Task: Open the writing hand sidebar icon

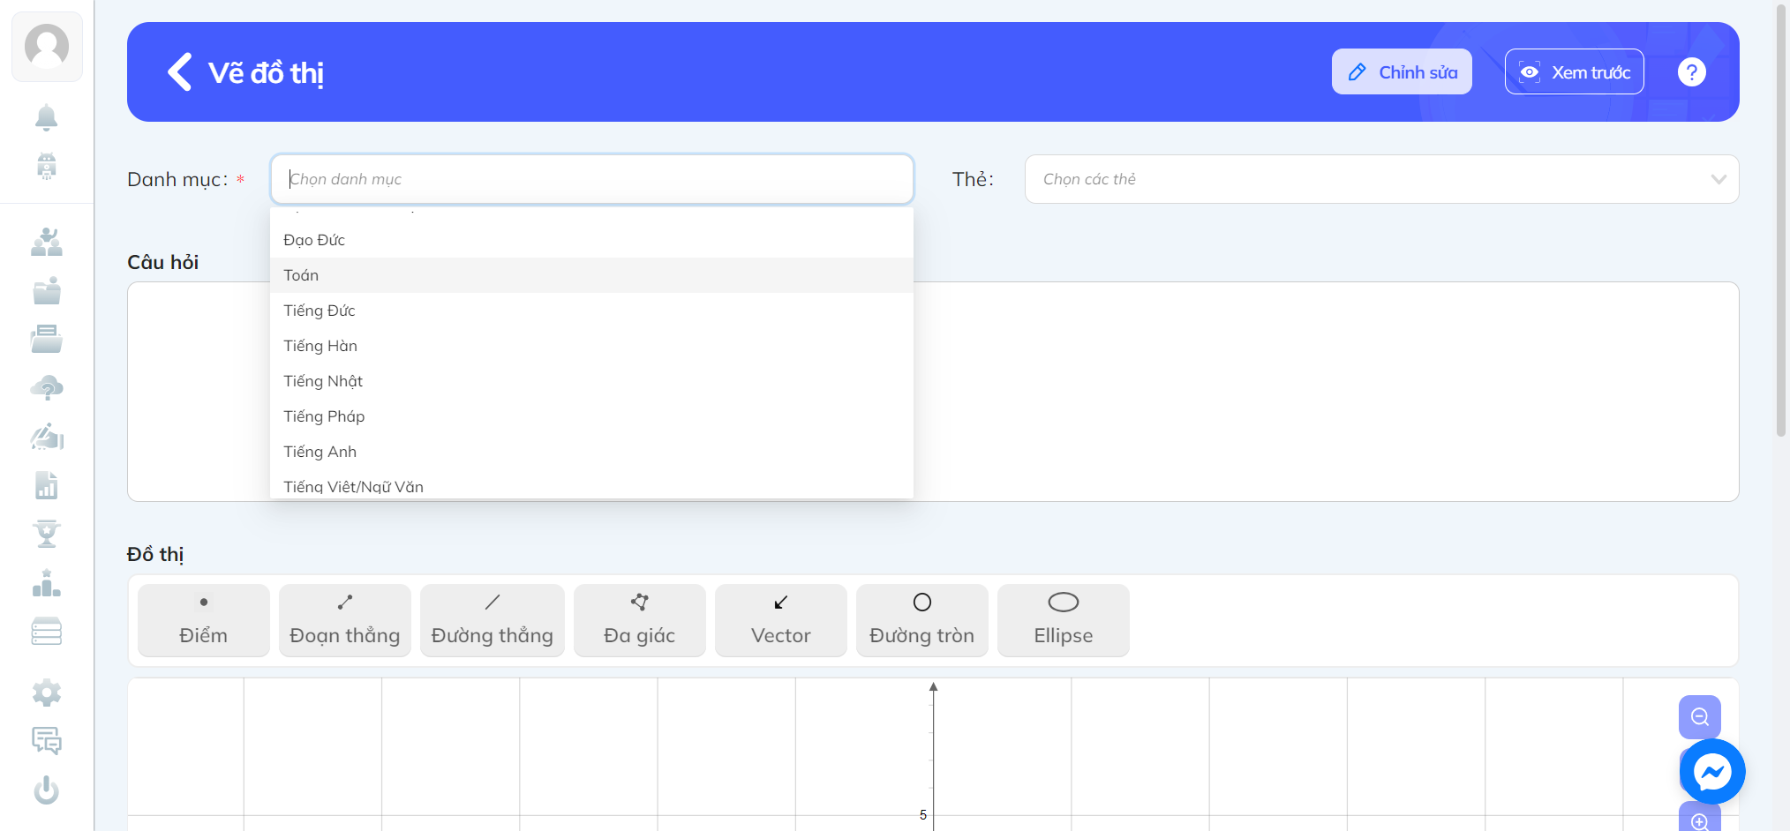Action: 47,437
